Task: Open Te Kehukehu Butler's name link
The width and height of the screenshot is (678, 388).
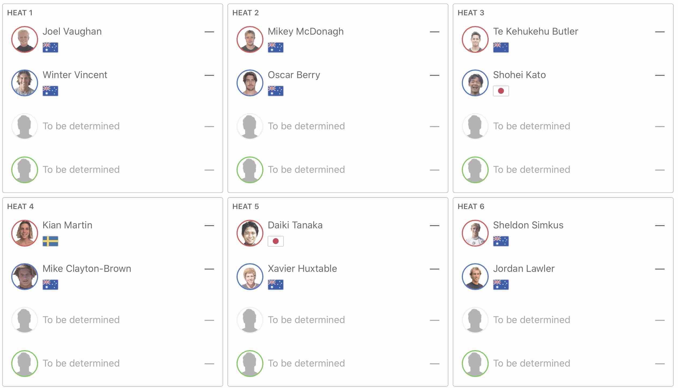Action: coord(535,31)
